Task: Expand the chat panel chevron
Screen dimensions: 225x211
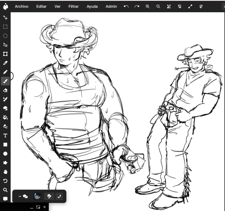Action: click(20, 196)
